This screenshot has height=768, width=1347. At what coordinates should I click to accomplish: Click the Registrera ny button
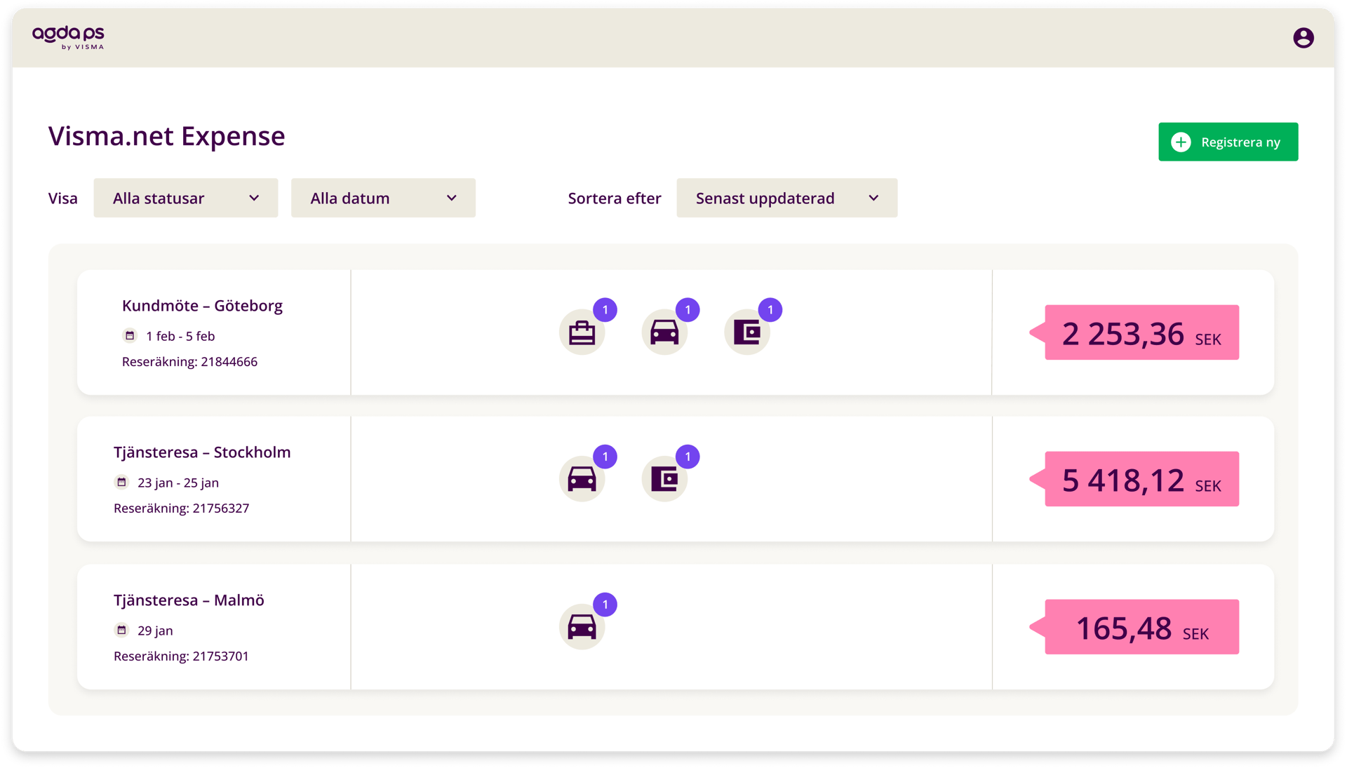pos(1228,142)
